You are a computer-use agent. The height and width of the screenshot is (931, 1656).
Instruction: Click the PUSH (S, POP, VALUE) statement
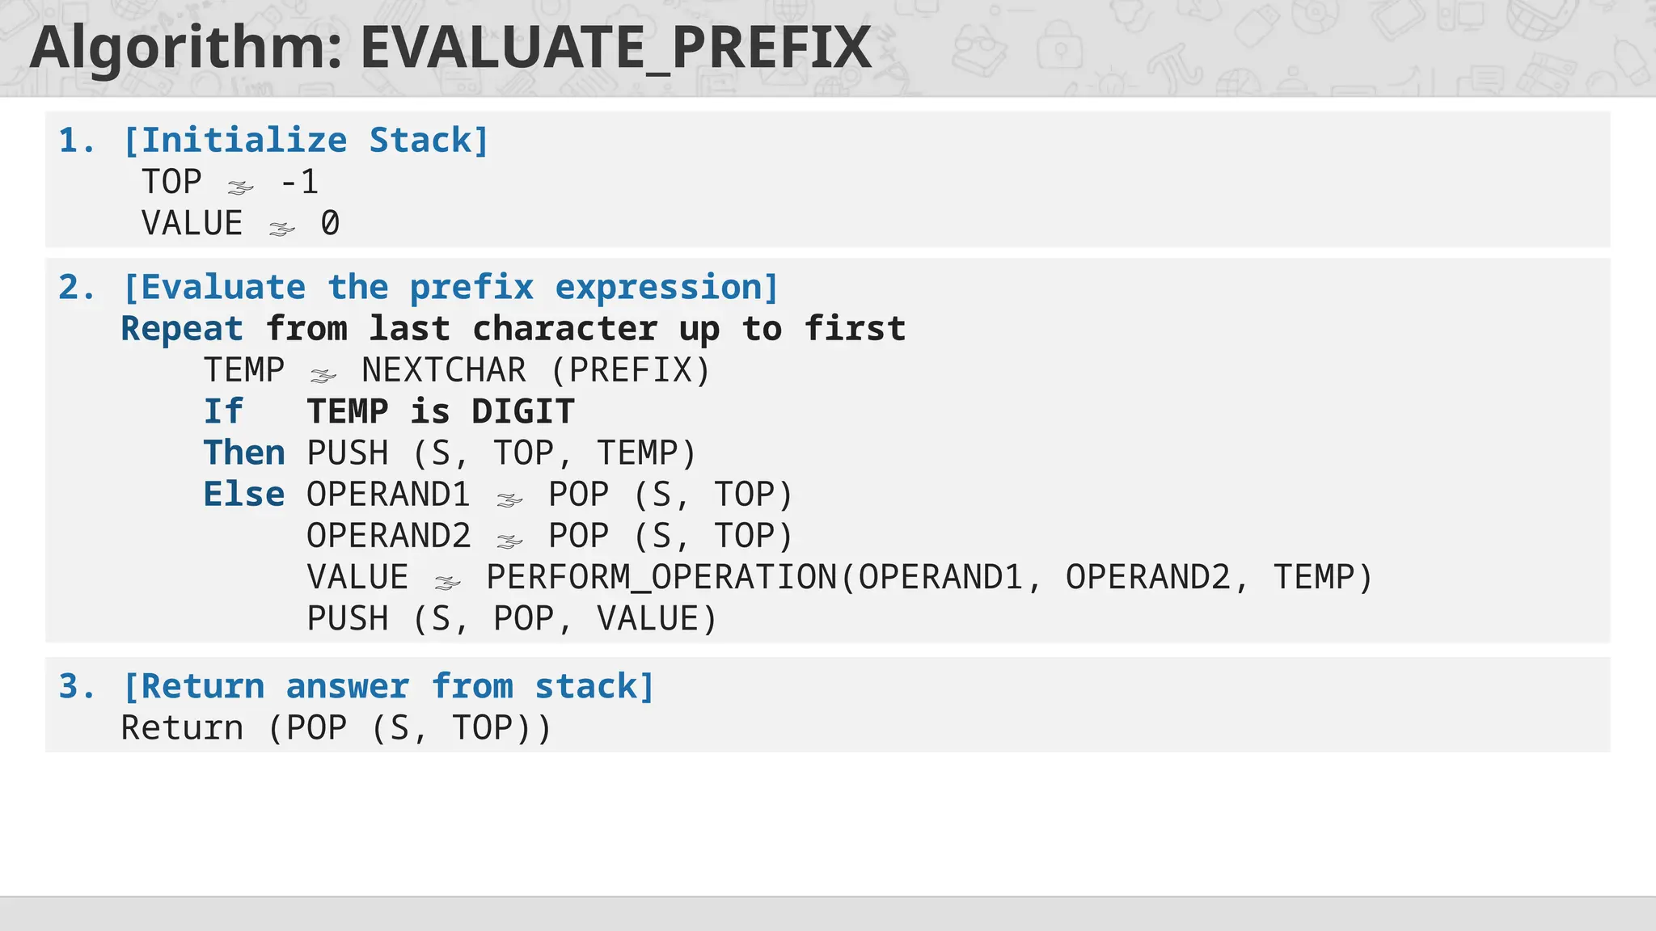512,619
